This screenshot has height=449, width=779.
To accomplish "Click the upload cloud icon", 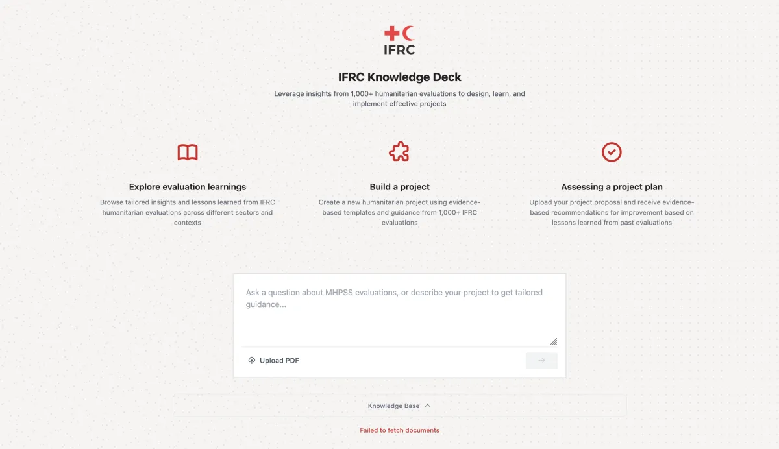I will tap(252, 361).
